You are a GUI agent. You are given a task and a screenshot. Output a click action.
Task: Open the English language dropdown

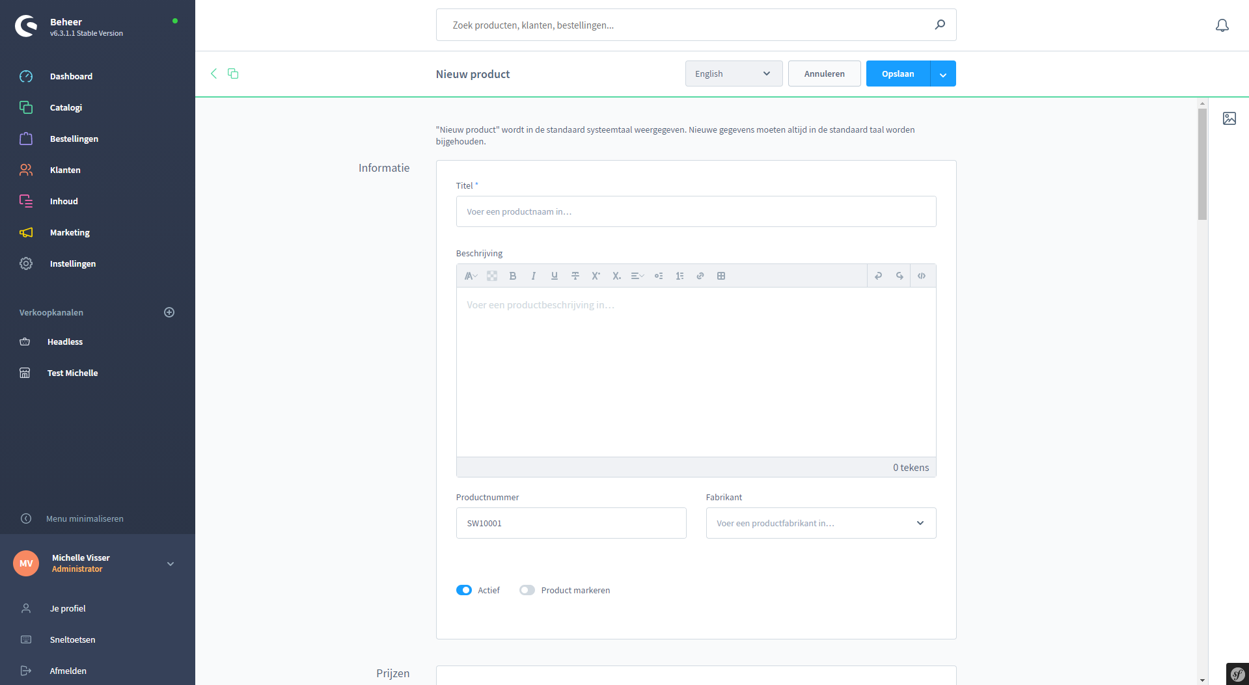click(x=733, y=74)
